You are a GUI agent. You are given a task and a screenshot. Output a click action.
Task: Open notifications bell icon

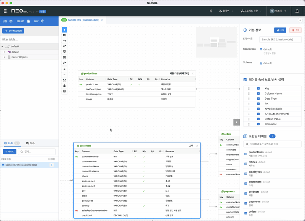pos(297,11)
